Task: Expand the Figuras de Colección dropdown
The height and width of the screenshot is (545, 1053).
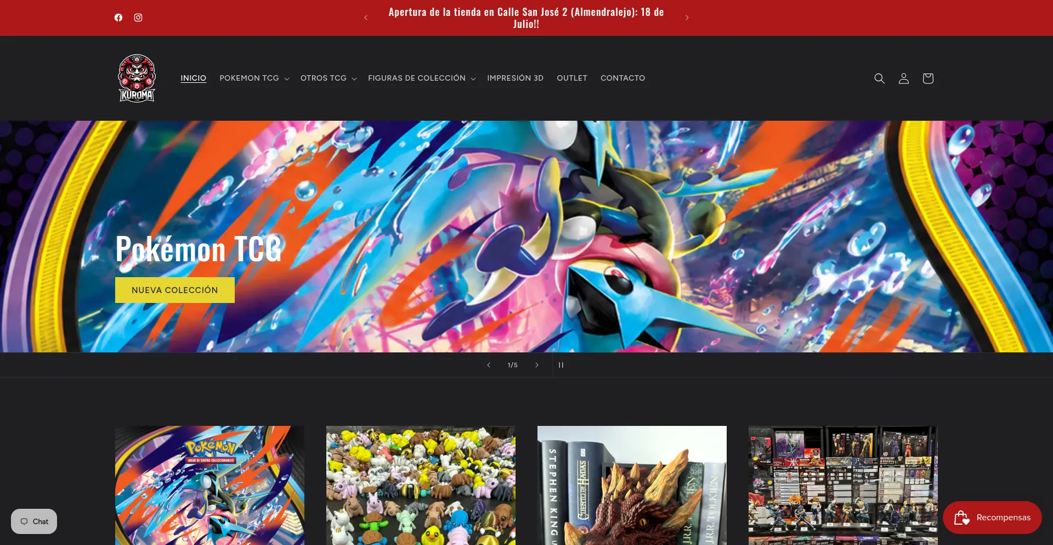Action: tap(422, 78)
